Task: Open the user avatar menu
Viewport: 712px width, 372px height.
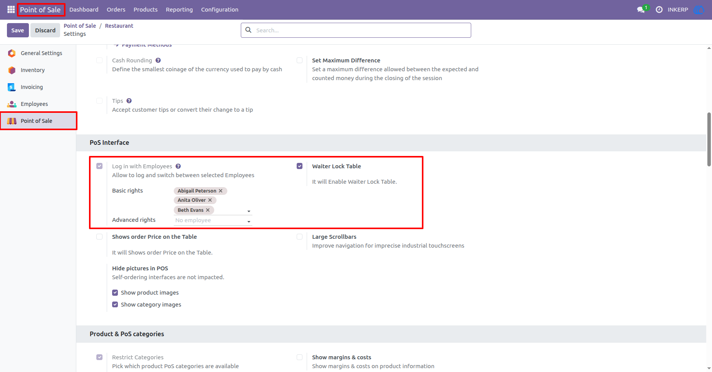Action: tap(699, 10)
